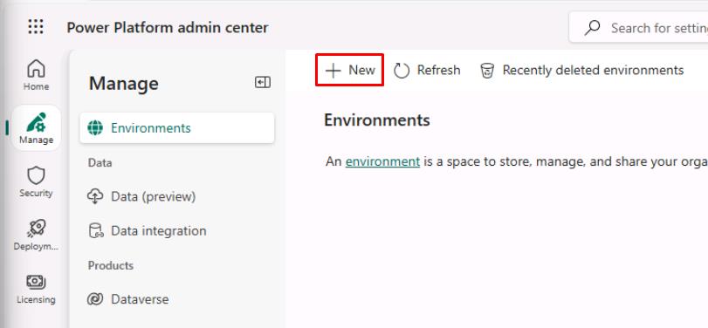This screenshot has height=328, width=708.
Task: Refresh the environments list
Action: 427,71
